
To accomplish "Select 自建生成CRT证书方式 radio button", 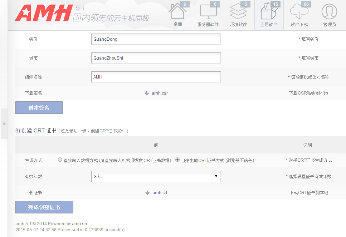I will tap(177, 160).
